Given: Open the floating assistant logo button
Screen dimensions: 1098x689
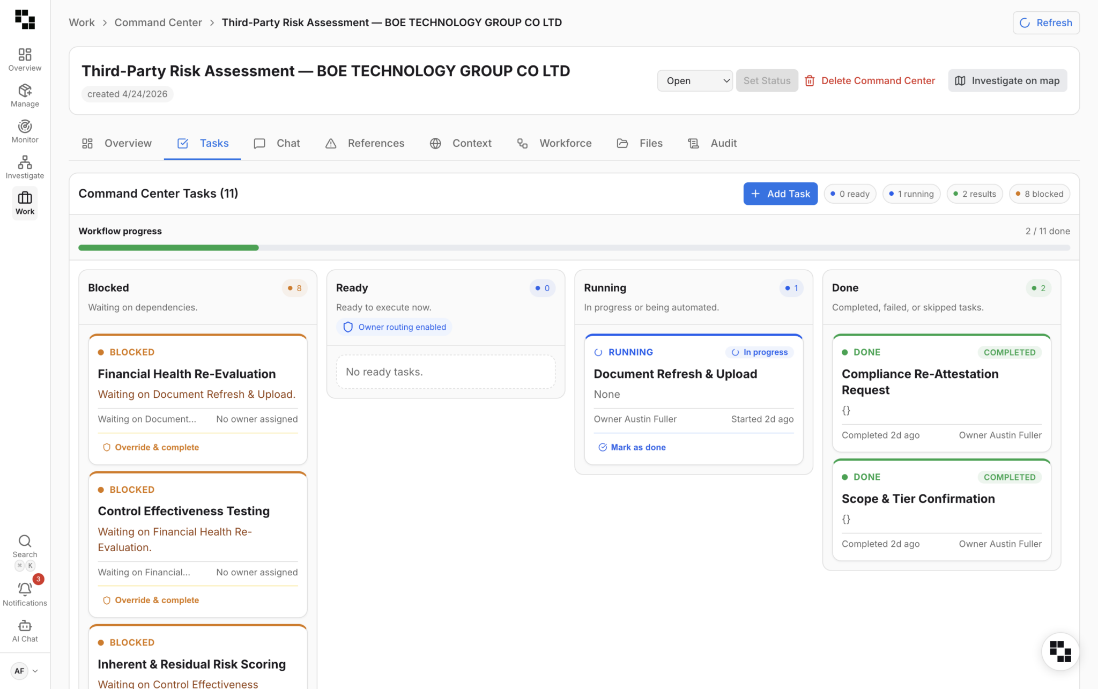Looking at the screenshot, I should click(1060, 651).
